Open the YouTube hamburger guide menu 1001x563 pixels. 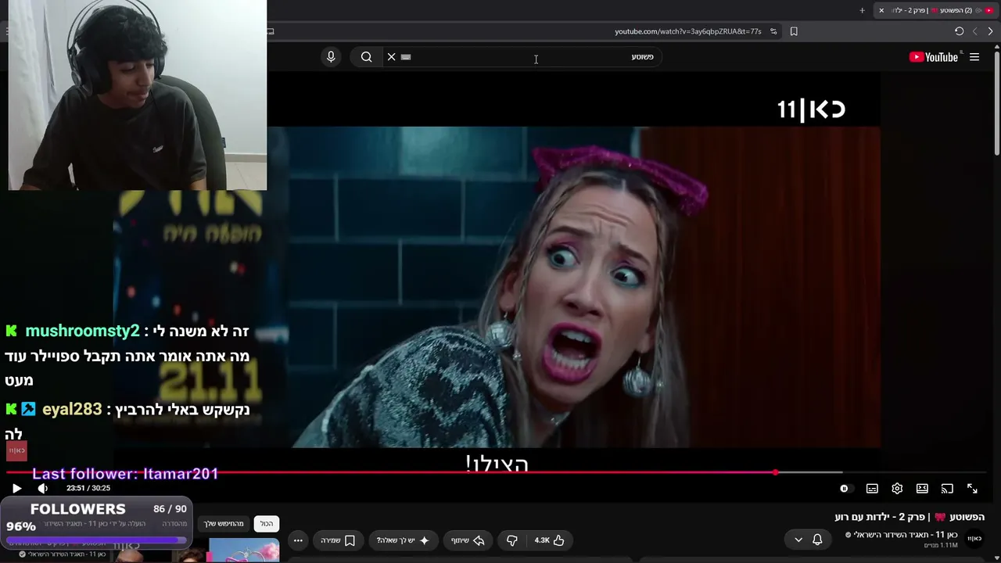974,57
